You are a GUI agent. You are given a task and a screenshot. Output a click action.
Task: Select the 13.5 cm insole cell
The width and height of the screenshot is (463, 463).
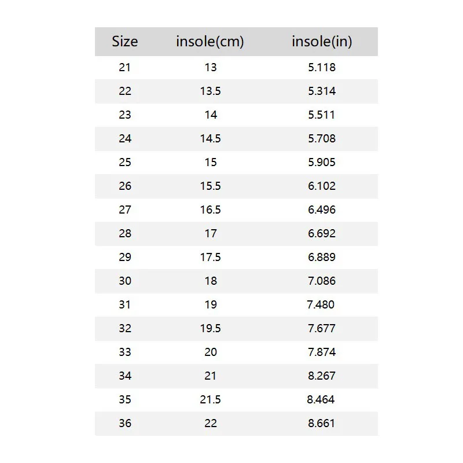click(x=210, y=91)
